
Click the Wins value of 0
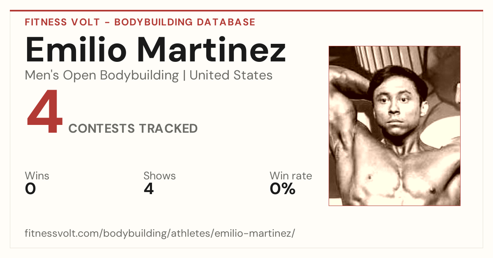click(x=30, y=189)
